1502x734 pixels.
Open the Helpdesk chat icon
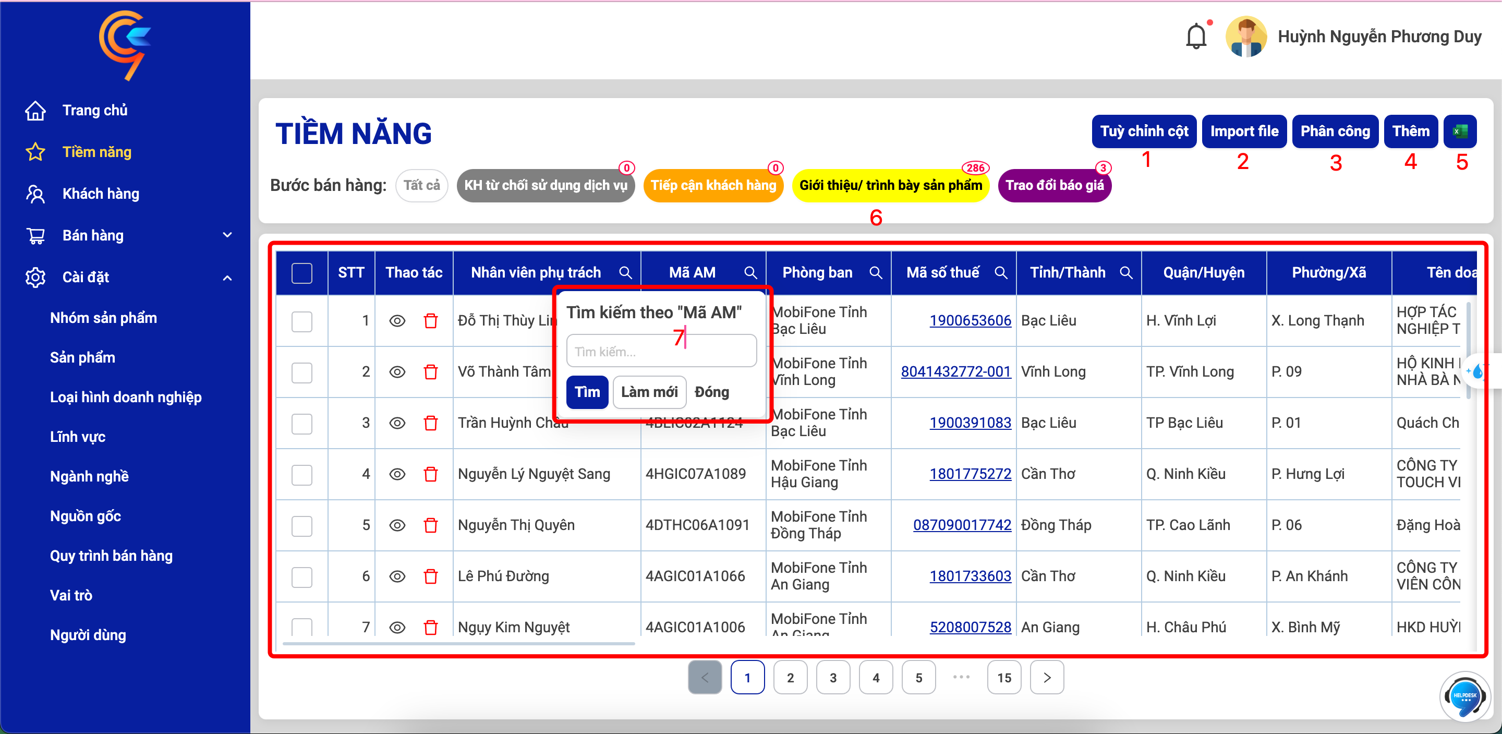pyautogui.click(x=1464, y=695)
